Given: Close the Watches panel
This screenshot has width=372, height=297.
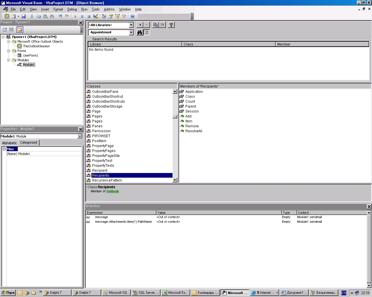Looking at the screenshot, I should (369, 207).
